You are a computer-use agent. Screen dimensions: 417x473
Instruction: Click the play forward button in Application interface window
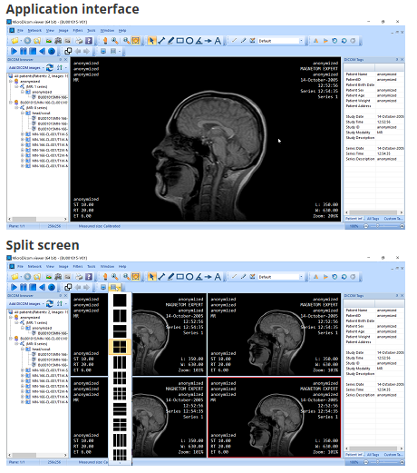(x=14, y=51)
